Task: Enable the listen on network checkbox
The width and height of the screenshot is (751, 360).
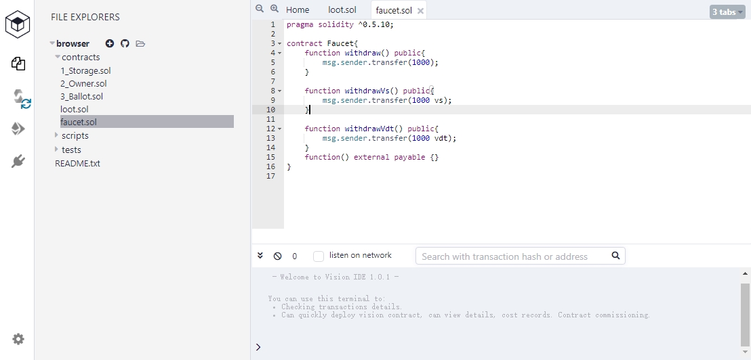Action: click(x=319, y=256)
